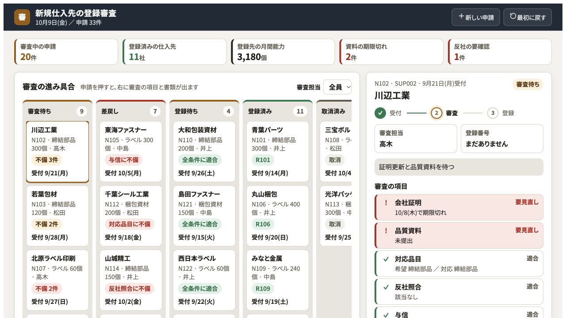Click the 審査担当 高木 field

coord(416,139)
